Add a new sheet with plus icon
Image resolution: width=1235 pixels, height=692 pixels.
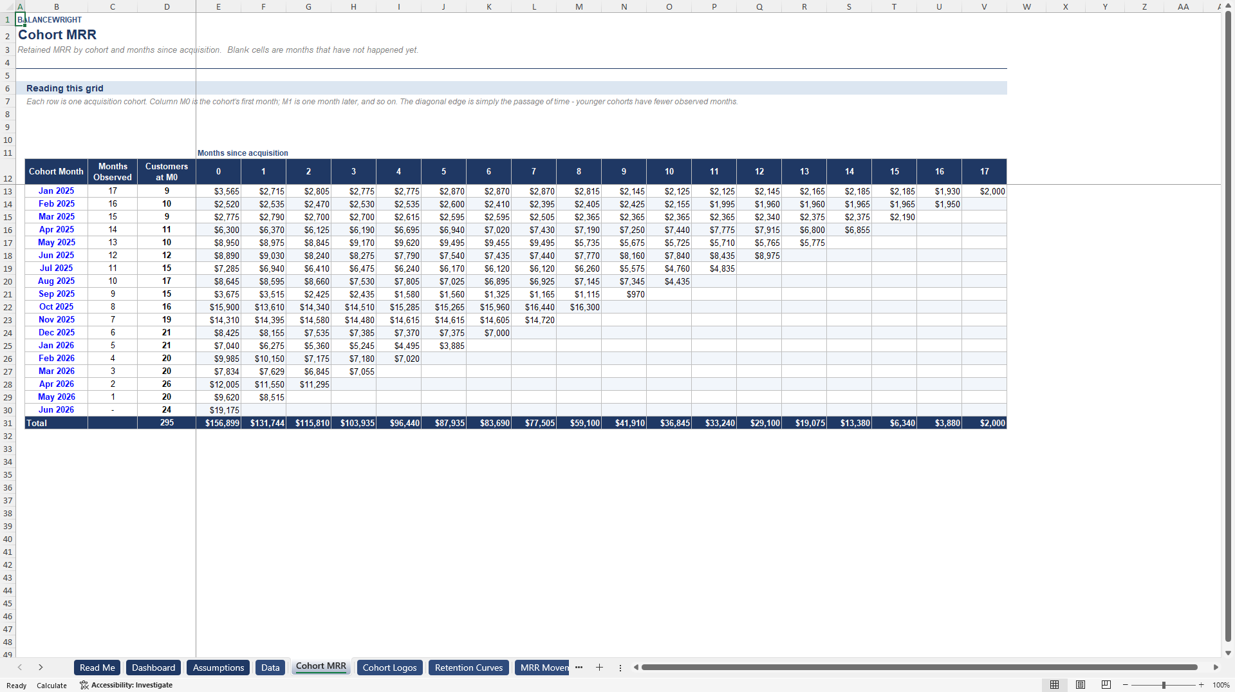(x=599, y=668)
